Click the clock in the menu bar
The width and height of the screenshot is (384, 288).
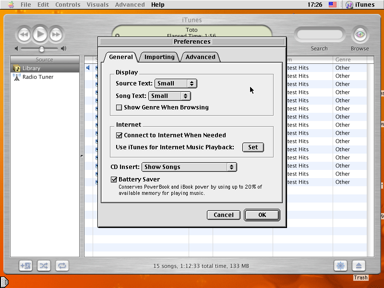tap(315, 5)
